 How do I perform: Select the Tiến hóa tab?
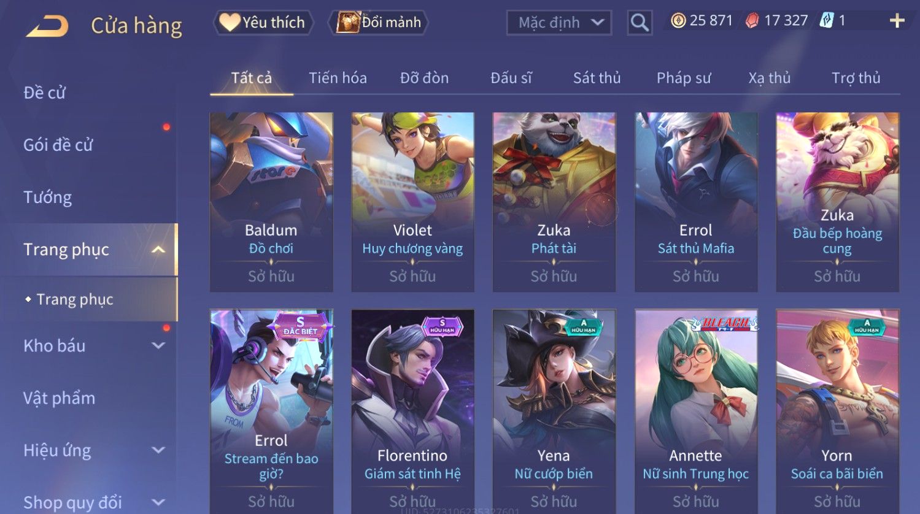pyautogui.click(x=338, y=78)
